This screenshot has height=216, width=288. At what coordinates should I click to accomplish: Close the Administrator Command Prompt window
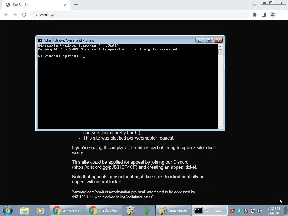click(x=218, y=40)
